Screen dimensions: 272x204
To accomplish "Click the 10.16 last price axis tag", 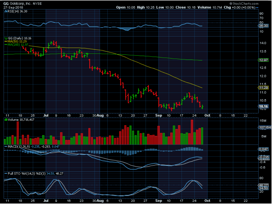I will (x=263, y=106).
